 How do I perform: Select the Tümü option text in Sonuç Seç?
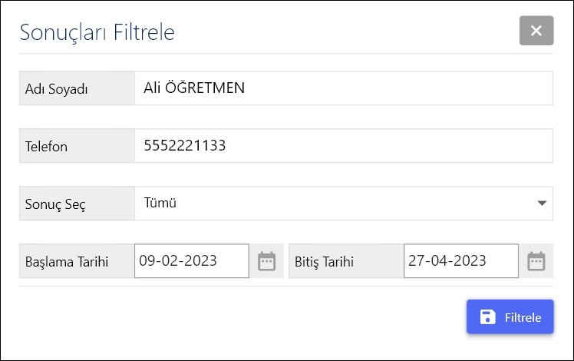[x=160, y=204]
